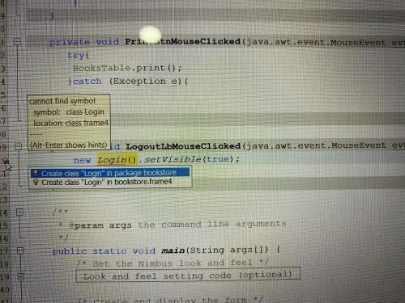405x303 pixels.
Task: Collapse the LogoutLbMouseClicked method fold
Action: pyautogui.click(x=19, y=146)
